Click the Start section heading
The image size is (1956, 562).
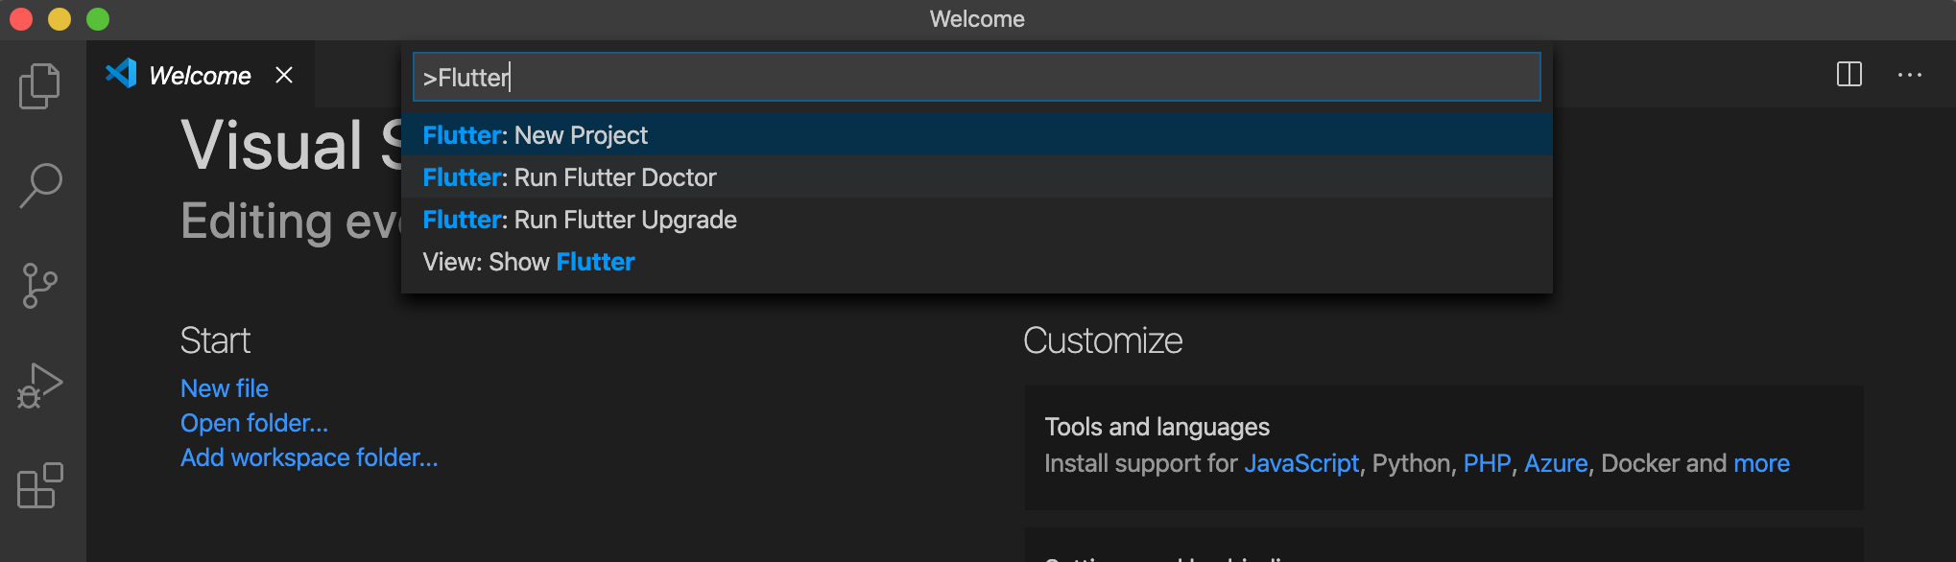click(x=215, y=340)
